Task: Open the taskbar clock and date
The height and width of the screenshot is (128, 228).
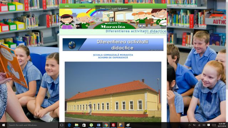Action: tap(222, 125)
